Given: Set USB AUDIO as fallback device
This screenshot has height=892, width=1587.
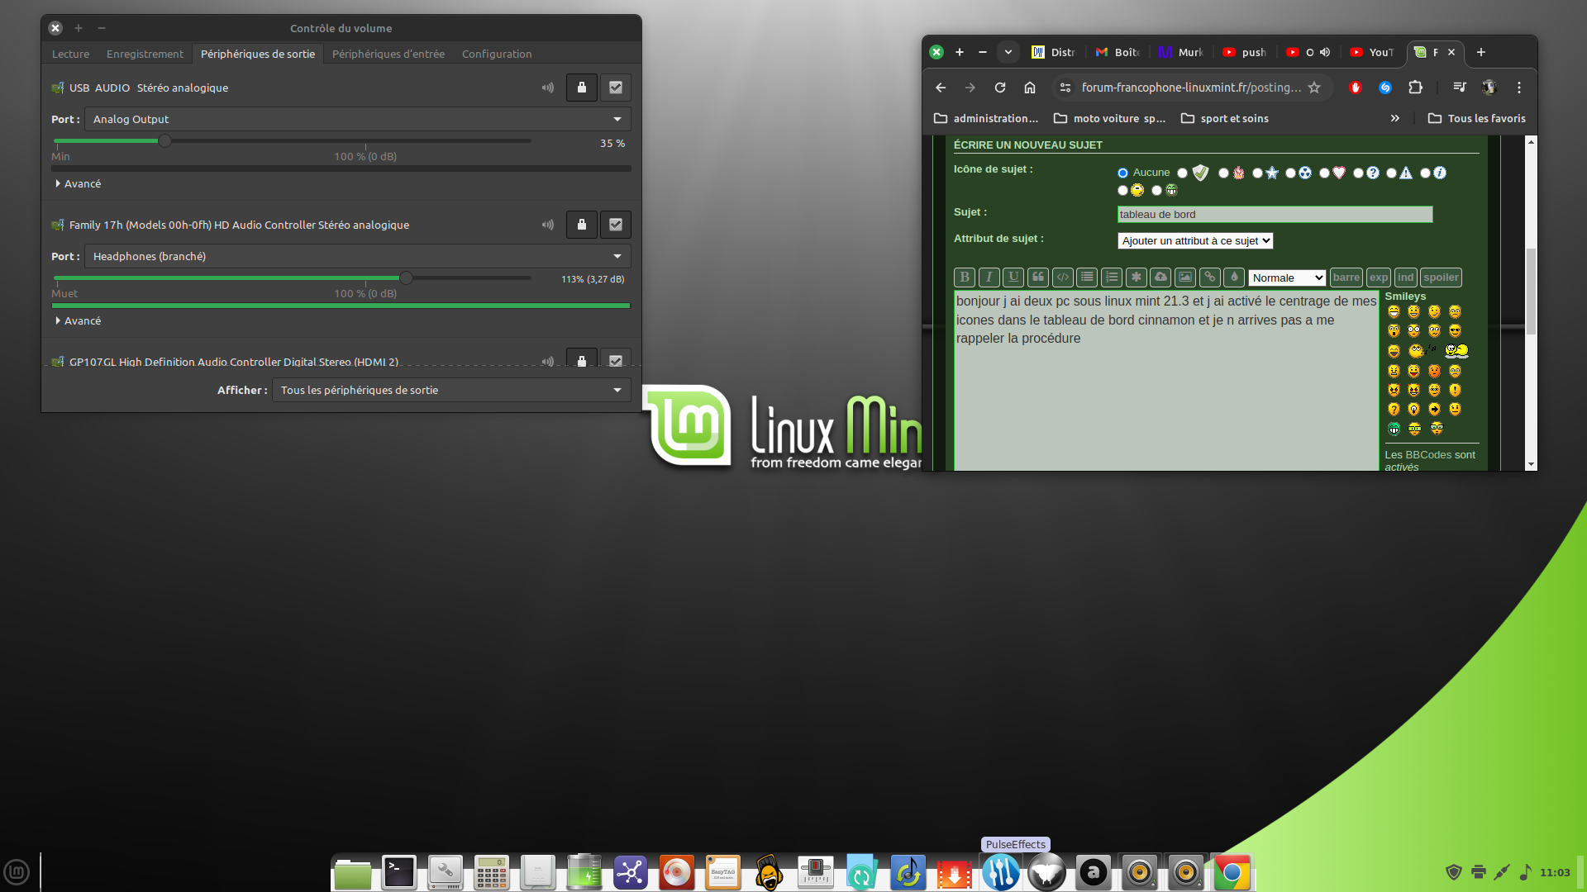Looking at the screenshot, I should [616, 88].
